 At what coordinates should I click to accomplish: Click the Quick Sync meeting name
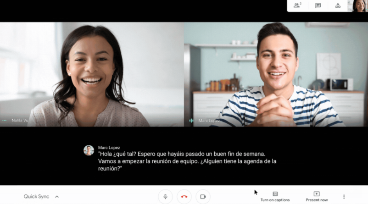point(36,197)
